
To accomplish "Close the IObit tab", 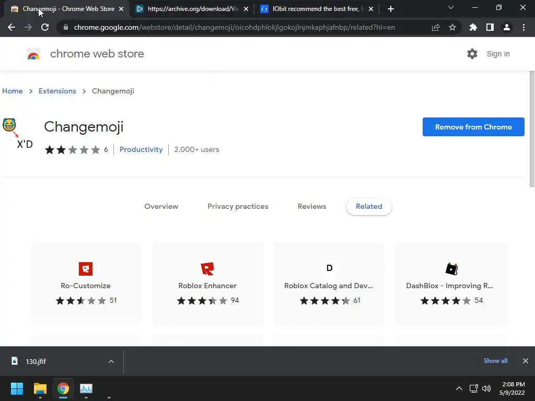I will [371, 9].
